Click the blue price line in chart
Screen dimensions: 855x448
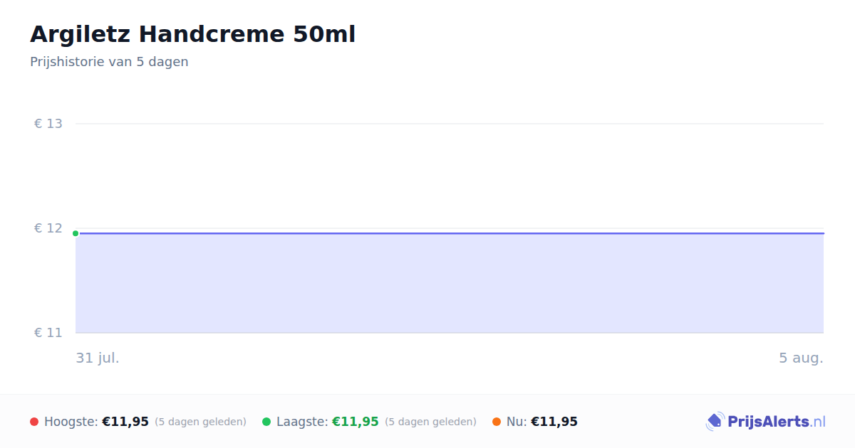(450, 233)
